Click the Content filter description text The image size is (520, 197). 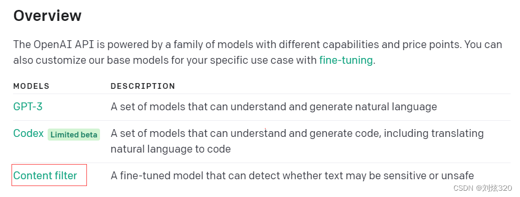pyautogui.click(x=292, y=176)
